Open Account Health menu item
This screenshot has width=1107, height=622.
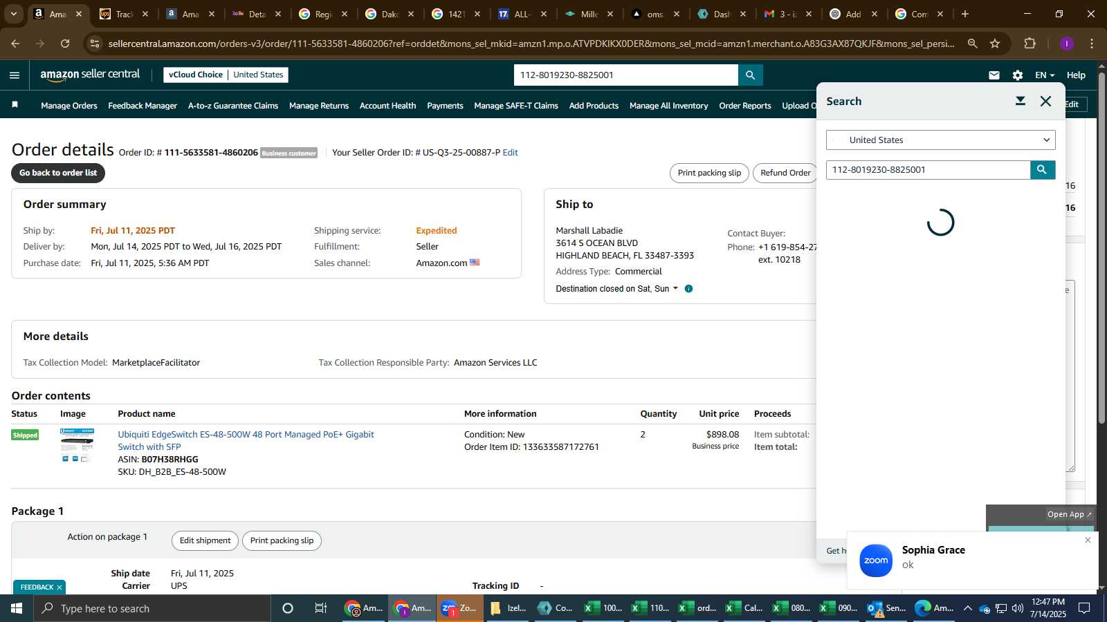point(387,106)
